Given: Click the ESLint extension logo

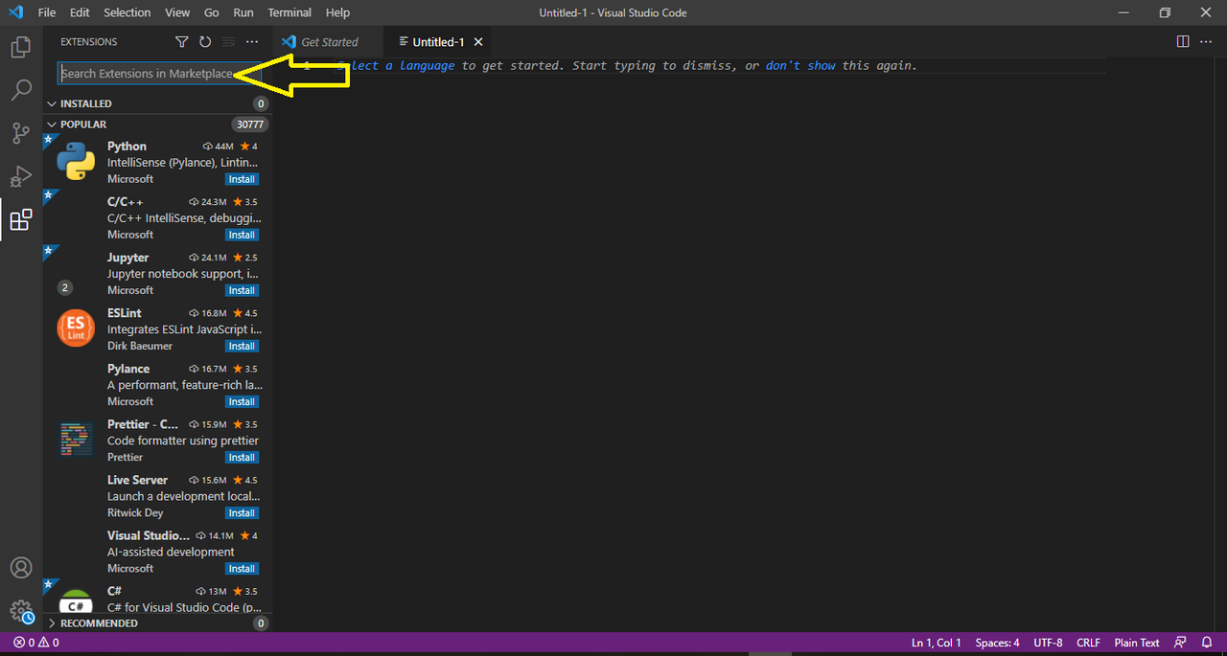Looking at the screenshot, I should (x=76, y=328).
